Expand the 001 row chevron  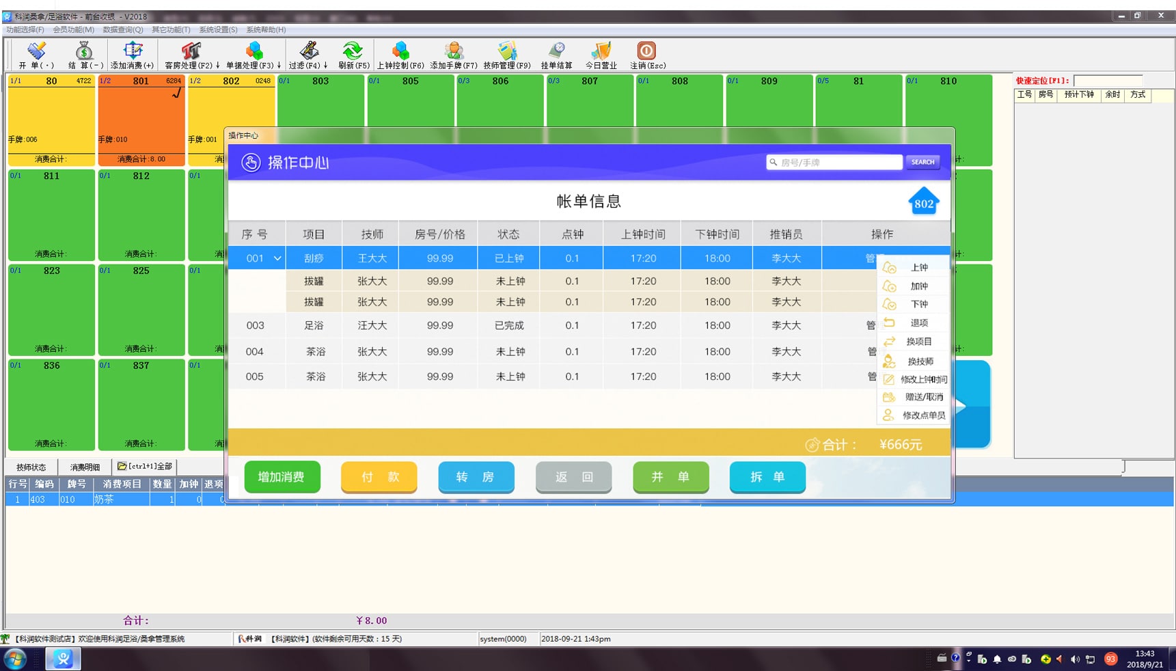click(x=277, y=258)
